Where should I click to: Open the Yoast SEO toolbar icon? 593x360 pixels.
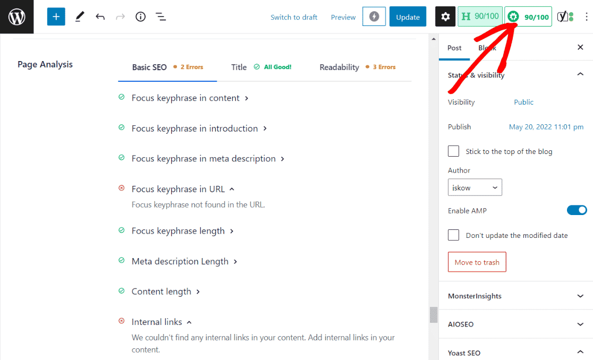(565, 17)
